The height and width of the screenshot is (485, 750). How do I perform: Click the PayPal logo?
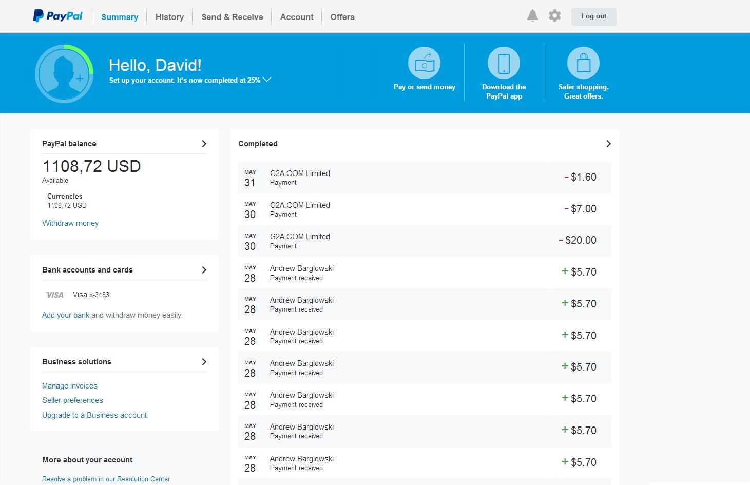coord(57,16)
